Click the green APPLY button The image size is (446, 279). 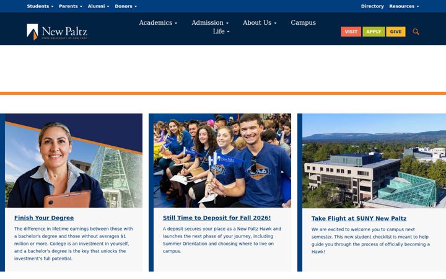374,32
